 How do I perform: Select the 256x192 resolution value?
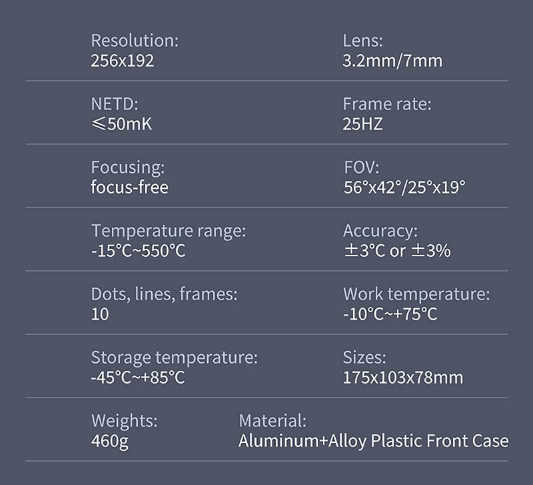123,61
